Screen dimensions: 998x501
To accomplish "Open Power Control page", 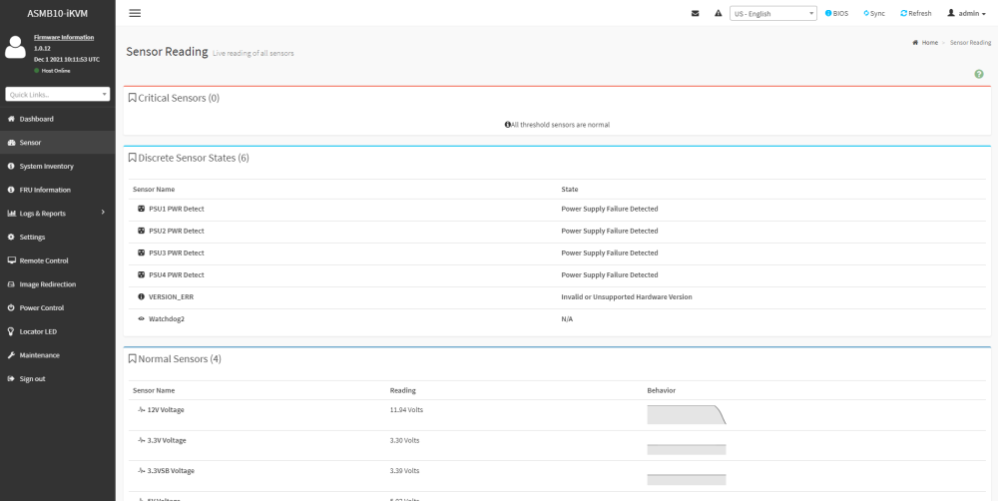I will [57, 307].
